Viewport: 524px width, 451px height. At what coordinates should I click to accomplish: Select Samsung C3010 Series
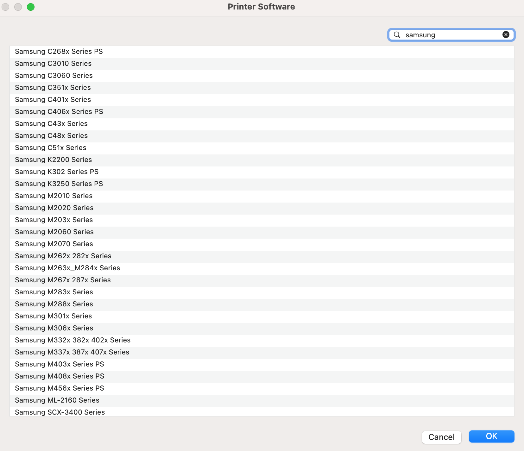(262, 64)
